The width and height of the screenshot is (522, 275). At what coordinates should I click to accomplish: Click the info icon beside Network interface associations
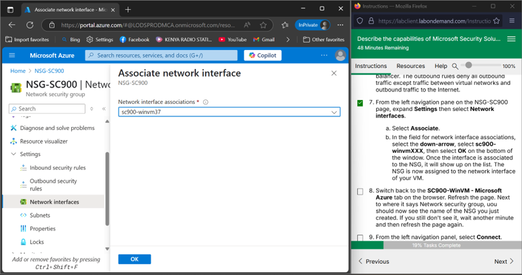tap(205, 102)
